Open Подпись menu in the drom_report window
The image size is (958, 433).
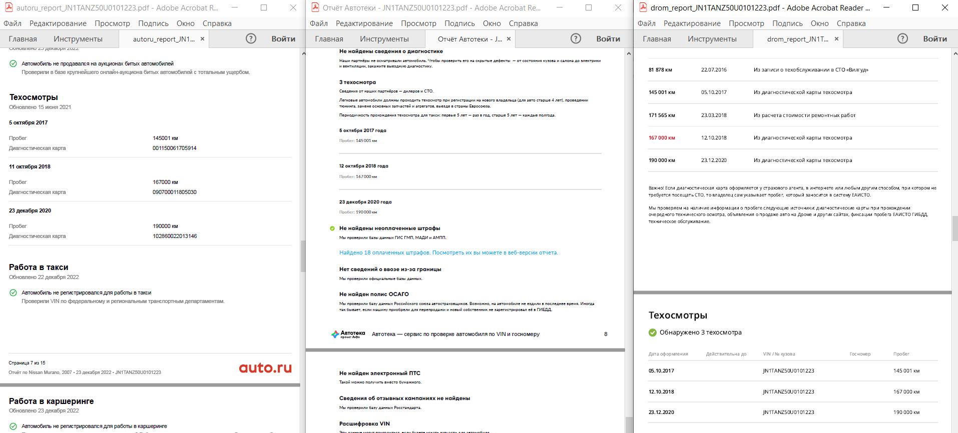pyautogui.click(x=787, y=23)
